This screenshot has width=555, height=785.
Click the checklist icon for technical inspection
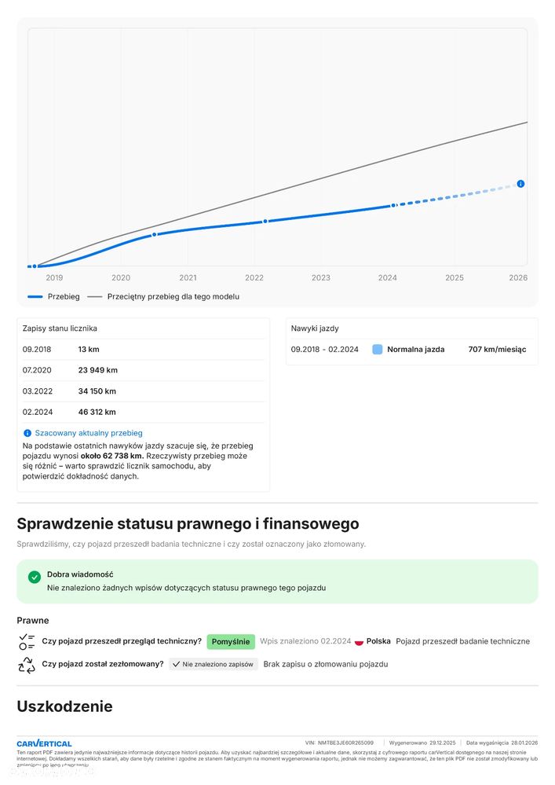tap(27, 641)
